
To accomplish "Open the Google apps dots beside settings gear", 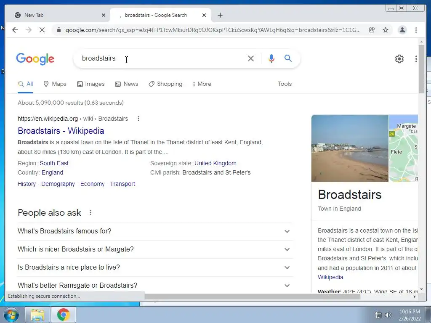I will point(416,59).
